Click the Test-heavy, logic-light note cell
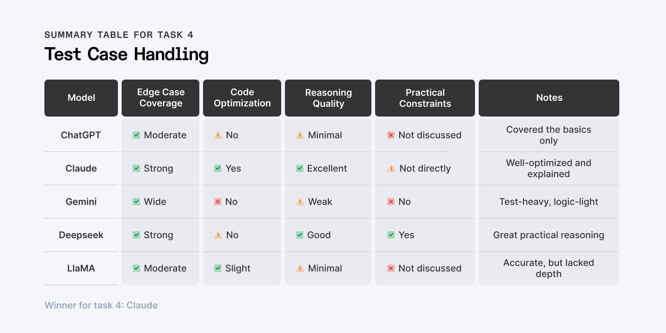The image size is (666, 333). pos(549,202)
